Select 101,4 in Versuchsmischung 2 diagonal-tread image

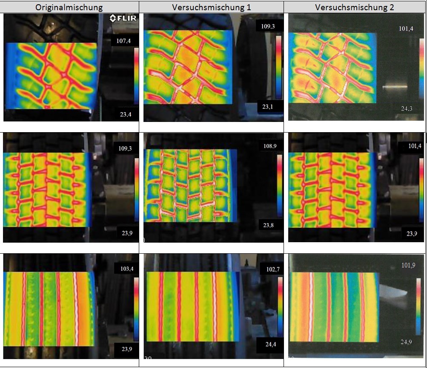coord(406,28)
